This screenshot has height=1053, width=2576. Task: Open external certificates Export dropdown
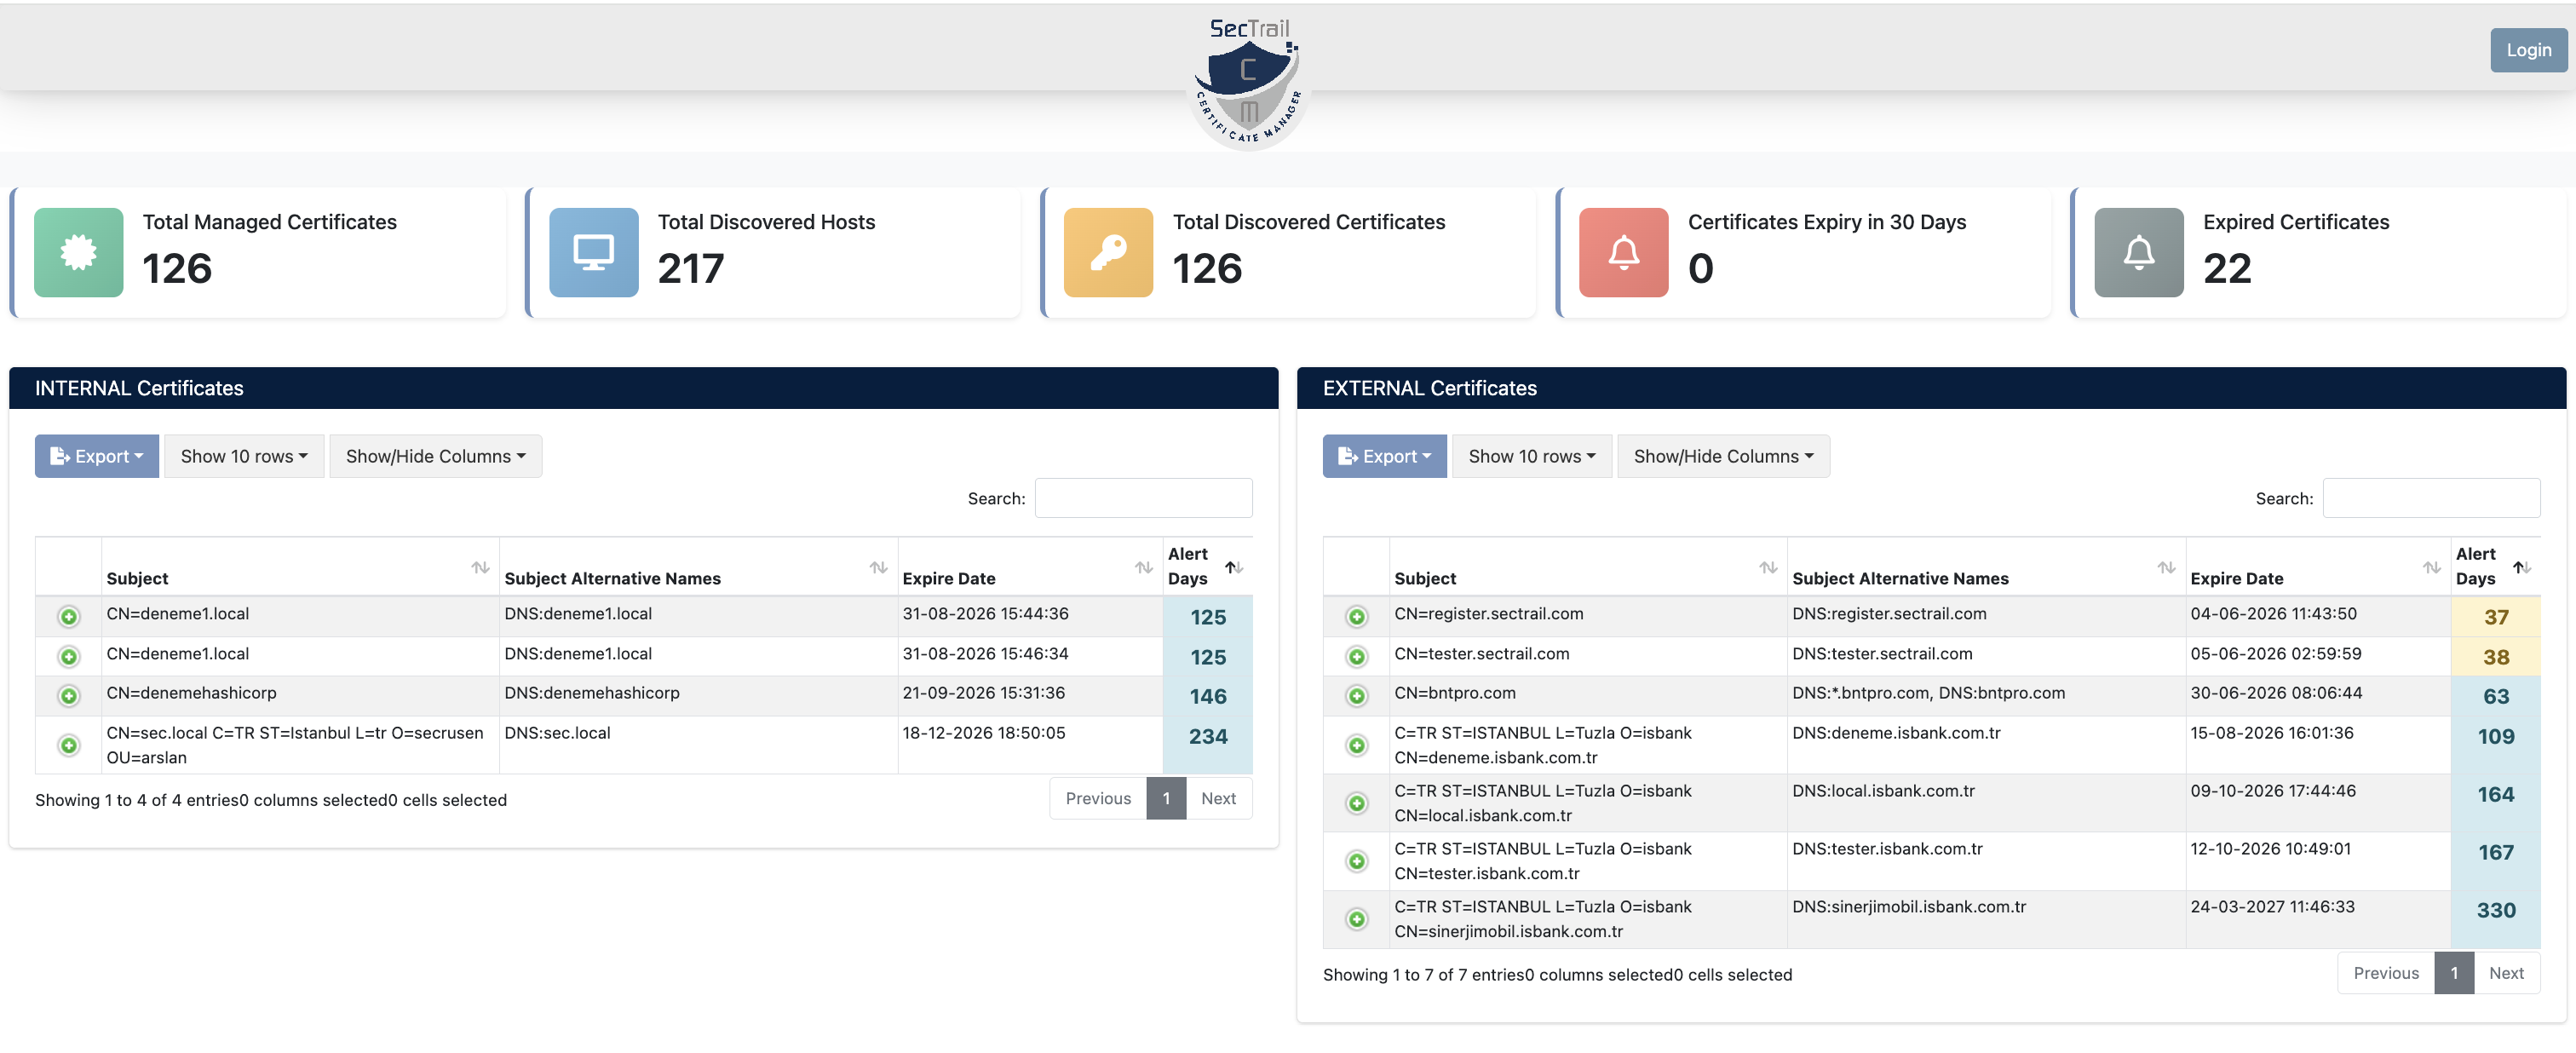tap(1385, 456)
